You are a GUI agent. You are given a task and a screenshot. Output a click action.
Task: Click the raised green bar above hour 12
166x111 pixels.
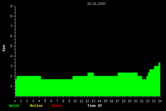(91, 84)
